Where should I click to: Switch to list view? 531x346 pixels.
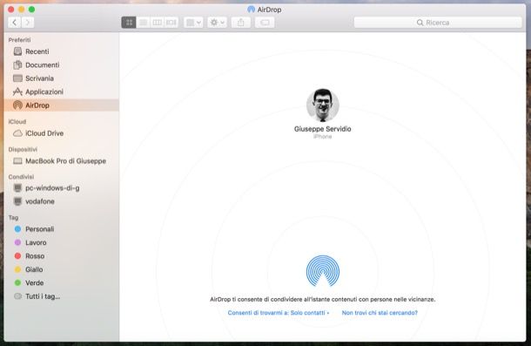[144, 23]
